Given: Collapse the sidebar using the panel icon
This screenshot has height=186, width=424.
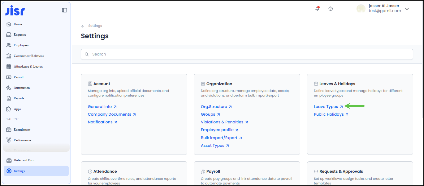Looking at the screenshot, I should pyautogui.click(x=64, y=10).
